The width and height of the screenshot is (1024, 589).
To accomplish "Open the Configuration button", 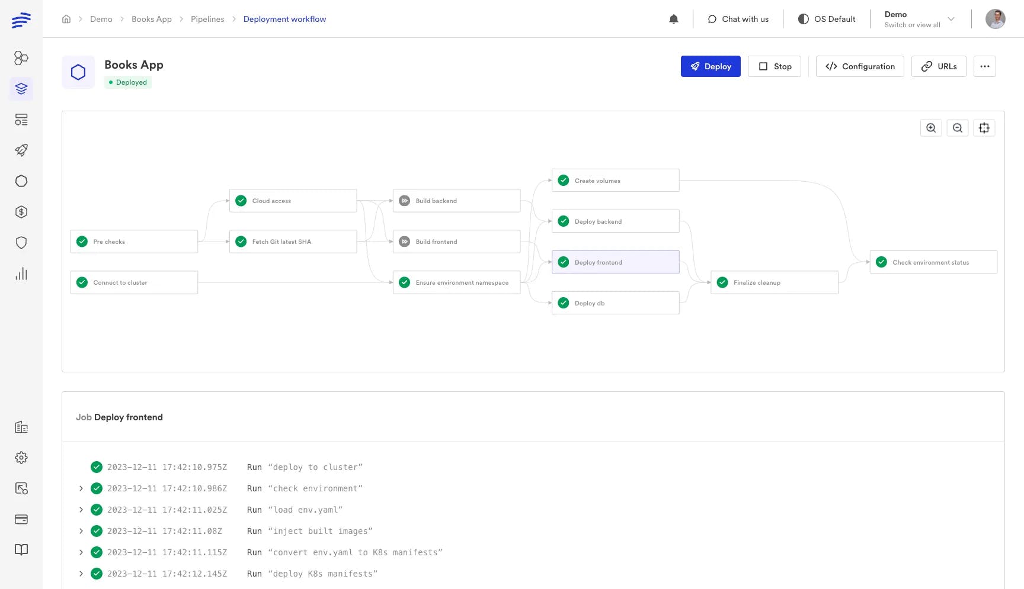I will coord(859,66).
